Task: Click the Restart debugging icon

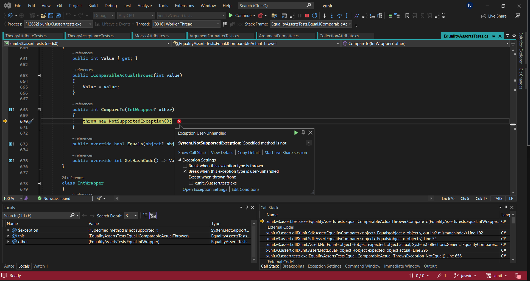Action: [314, 16]
